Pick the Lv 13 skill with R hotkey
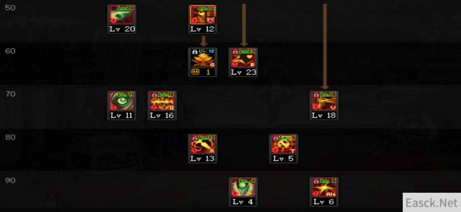This screenshot has height=212, width=461. coord(203,145)
